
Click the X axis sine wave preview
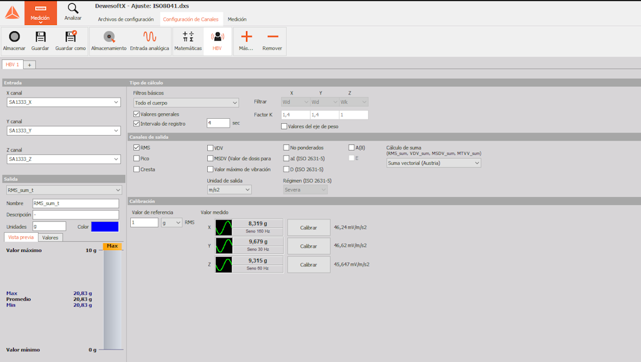click(223, 228)
